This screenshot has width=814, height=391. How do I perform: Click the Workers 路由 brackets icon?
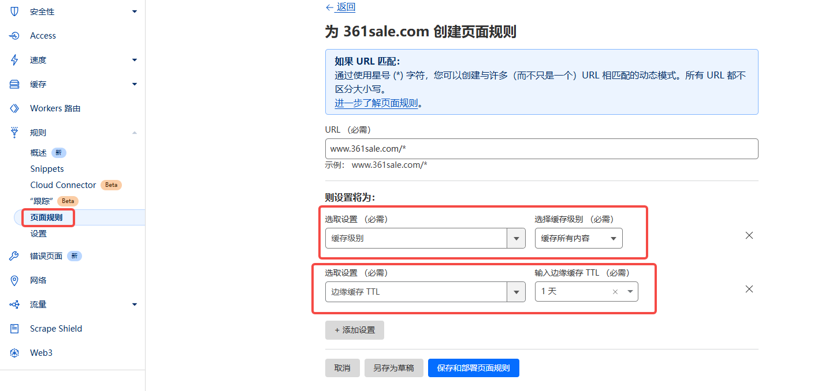tap(14, 108)
